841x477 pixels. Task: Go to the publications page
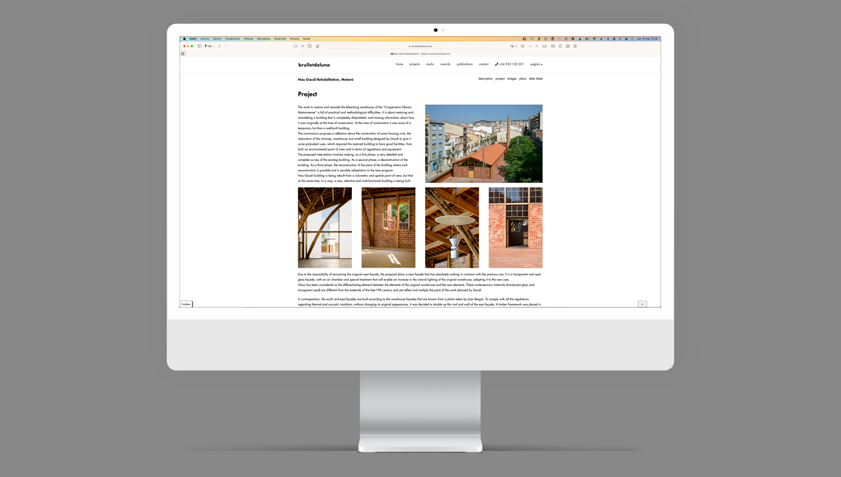464,64
